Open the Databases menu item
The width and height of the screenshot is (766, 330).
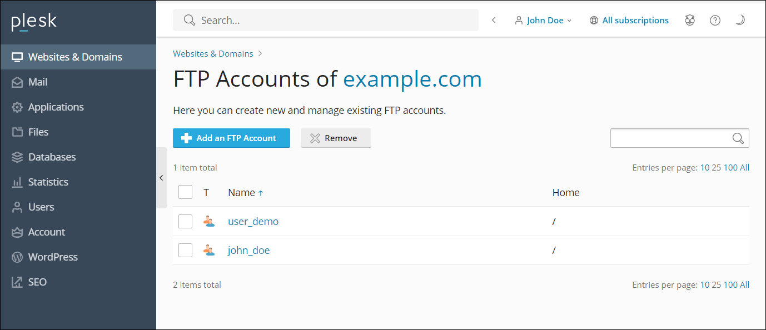click(x=52, y=157)
